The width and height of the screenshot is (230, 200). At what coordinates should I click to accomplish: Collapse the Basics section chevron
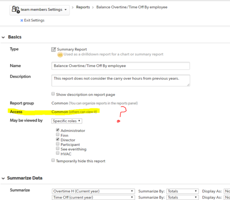coord(3,37)
